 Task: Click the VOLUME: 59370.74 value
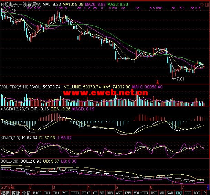82,87
